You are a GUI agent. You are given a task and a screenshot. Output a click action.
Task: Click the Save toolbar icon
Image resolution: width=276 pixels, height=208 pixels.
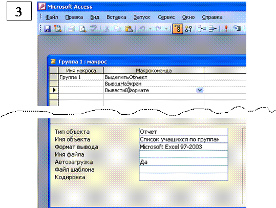coord(47,29)
